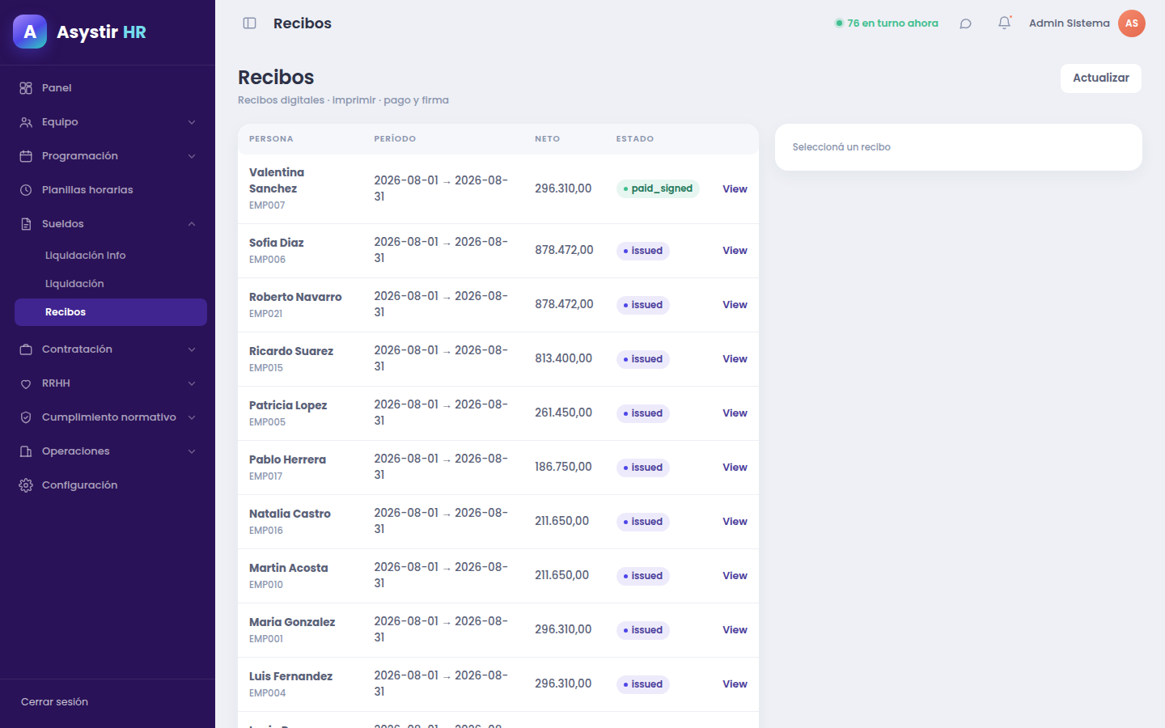This screenshot has width=1165, height=728.
Task: Expand the Programación menu chevron
Action: 192,156
